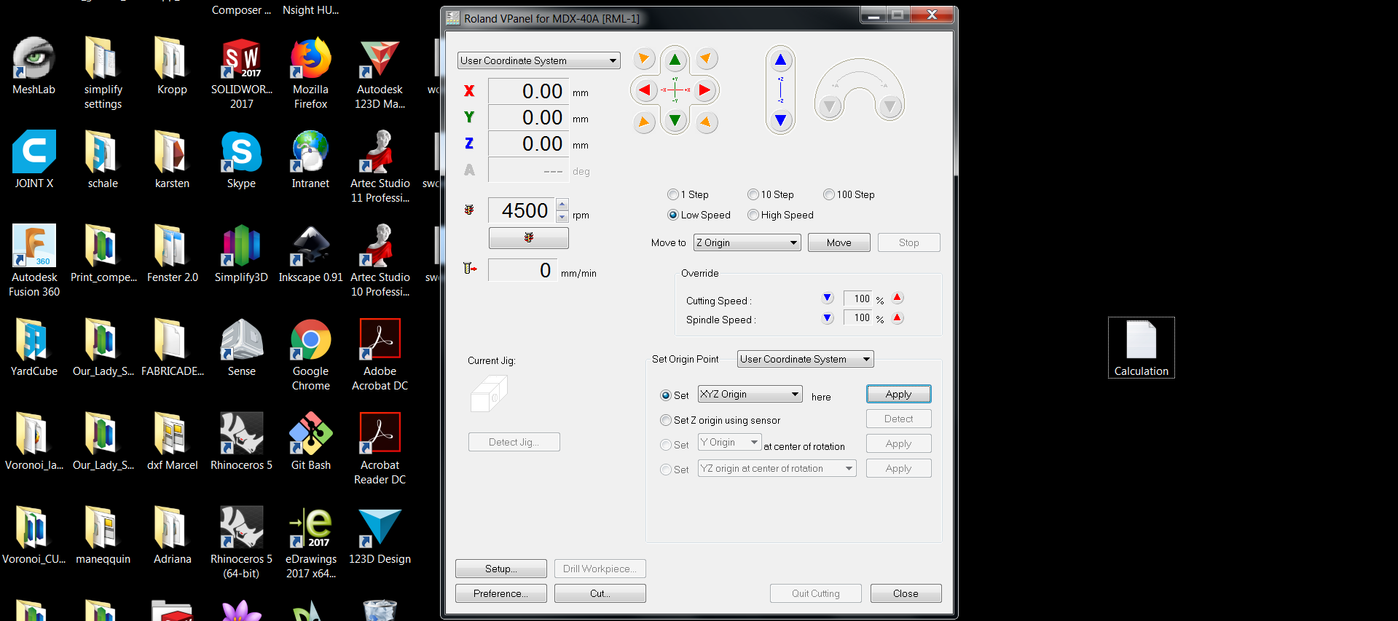Select the 10 Step radio option

(753, 194)
